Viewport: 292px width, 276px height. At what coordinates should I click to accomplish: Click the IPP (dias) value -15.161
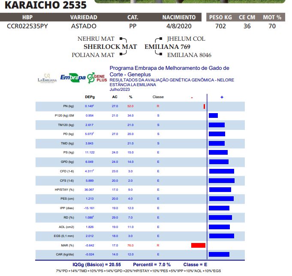[89, 208]
